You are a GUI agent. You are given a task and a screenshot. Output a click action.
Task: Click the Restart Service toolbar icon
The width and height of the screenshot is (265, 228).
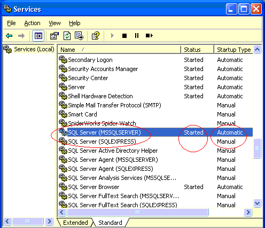tap(149, 36)
